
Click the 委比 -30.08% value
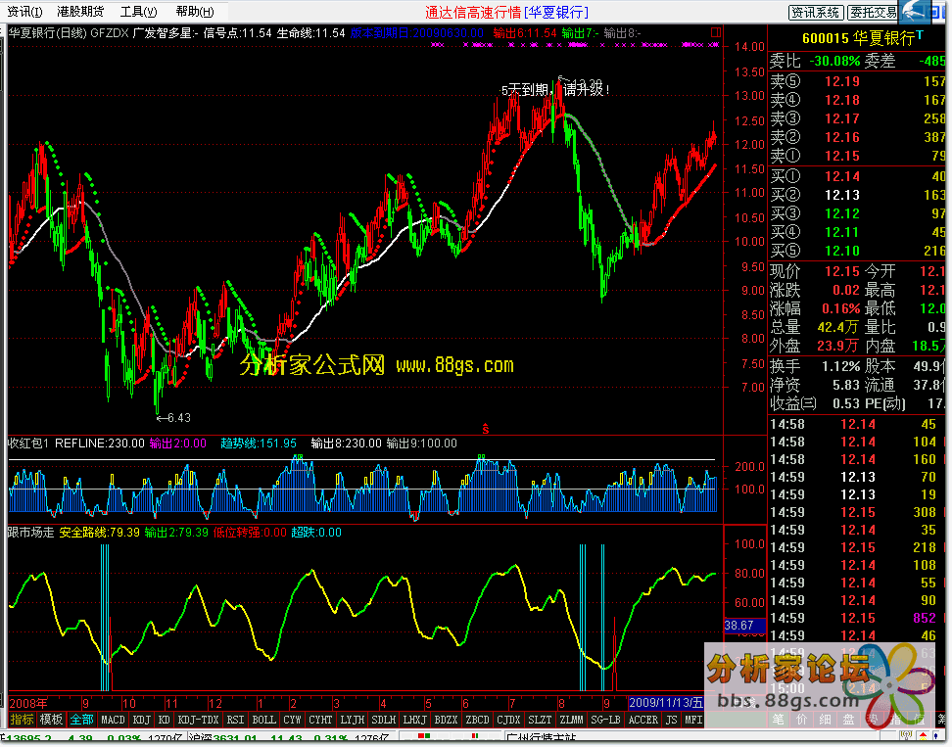836,62
